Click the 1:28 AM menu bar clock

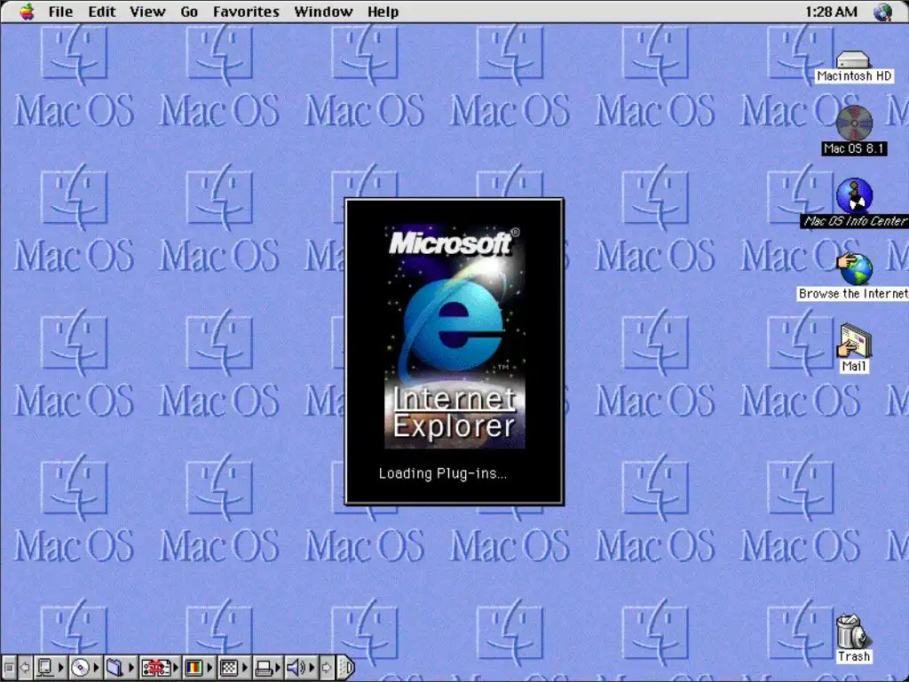tap(831, 12)
